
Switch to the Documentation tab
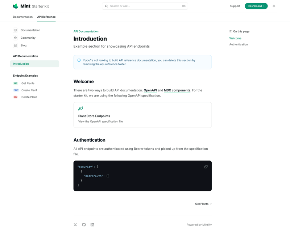(x=23, y=17)
